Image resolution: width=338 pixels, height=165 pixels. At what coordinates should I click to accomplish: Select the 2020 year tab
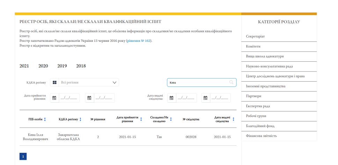[x=43, y=66]
